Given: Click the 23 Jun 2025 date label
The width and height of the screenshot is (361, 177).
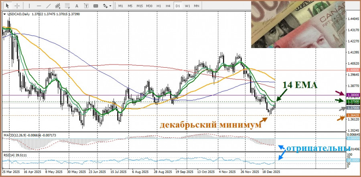Looking at the screenshot, I should pos(97,172).
